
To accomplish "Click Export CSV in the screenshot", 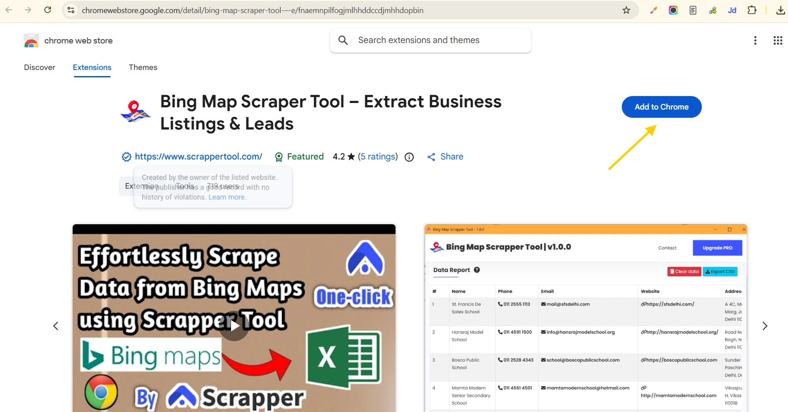I will tap(720, 272).
